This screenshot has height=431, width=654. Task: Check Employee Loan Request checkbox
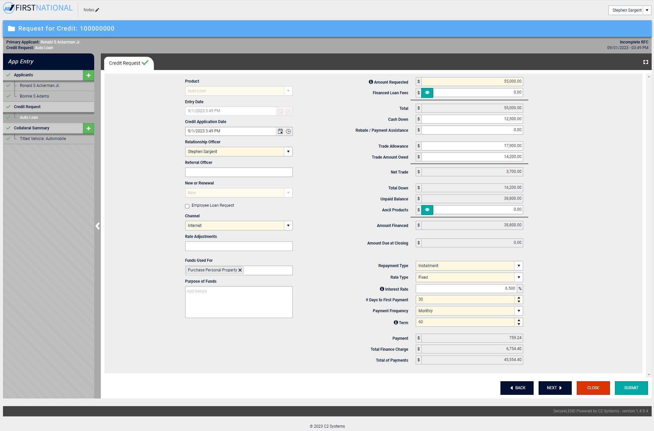click(x=187, y=206)
